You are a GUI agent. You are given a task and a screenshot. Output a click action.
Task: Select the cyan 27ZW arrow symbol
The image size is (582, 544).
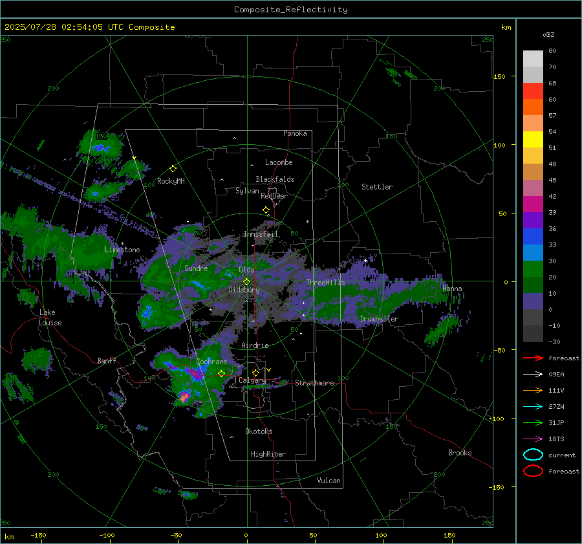pos(533,407)
